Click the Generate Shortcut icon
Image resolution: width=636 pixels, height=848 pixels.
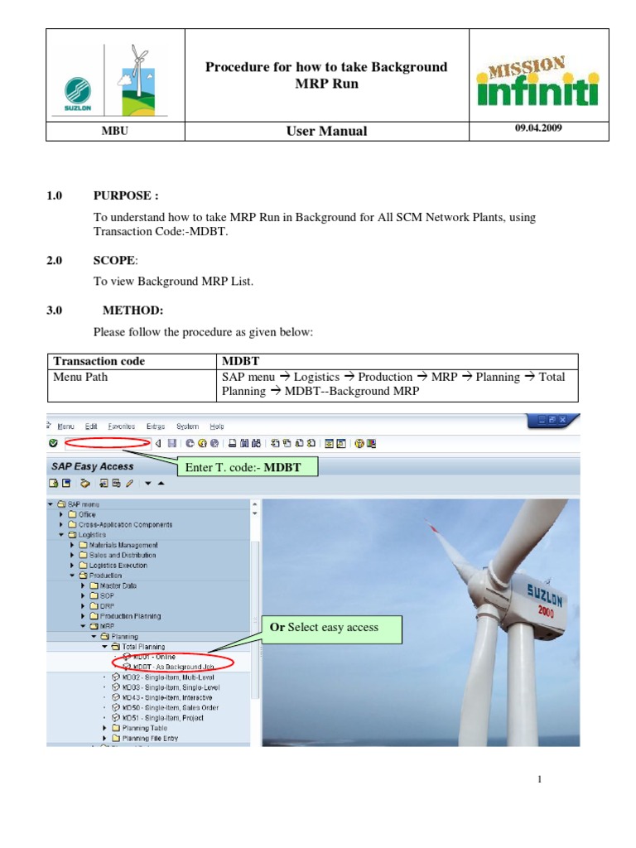pos(341,444)
